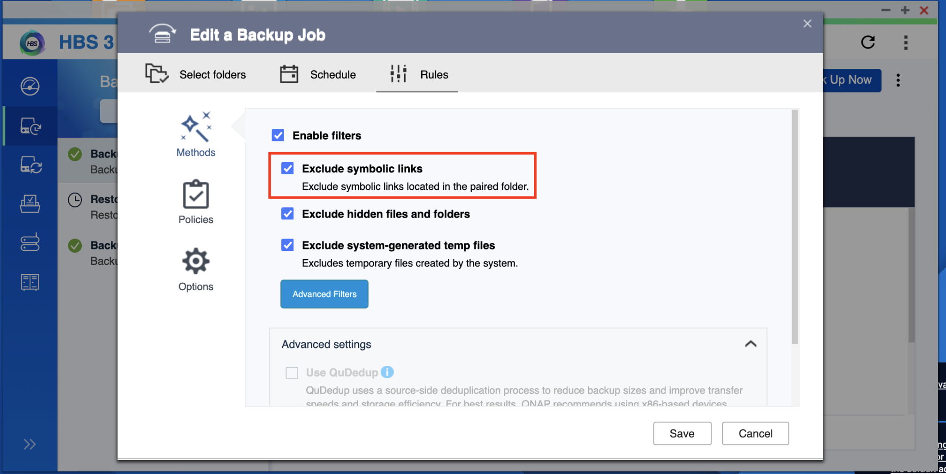Toggle Exclude symbolic links checkbox
This screenshot has width=946, height=474.
[288, 169]
